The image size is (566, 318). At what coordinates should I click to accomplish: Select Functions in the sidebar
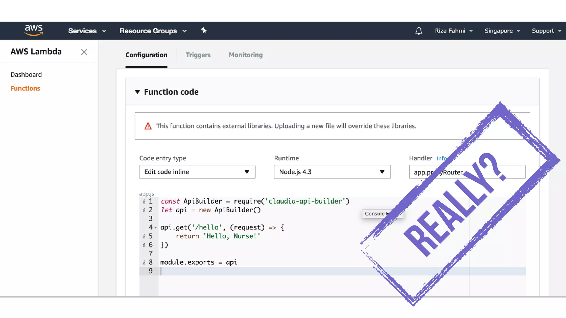click(25, 88)
